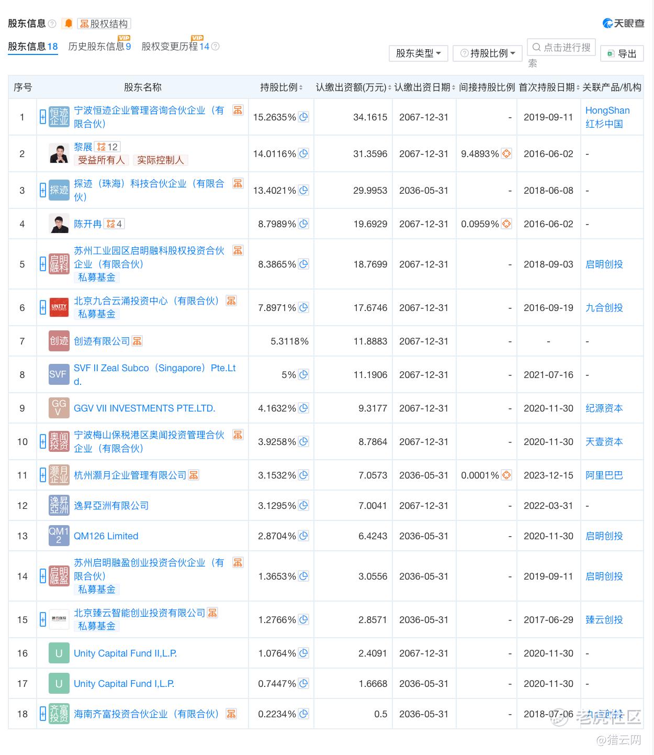Click the orange alert bell icon

[68, 24]
